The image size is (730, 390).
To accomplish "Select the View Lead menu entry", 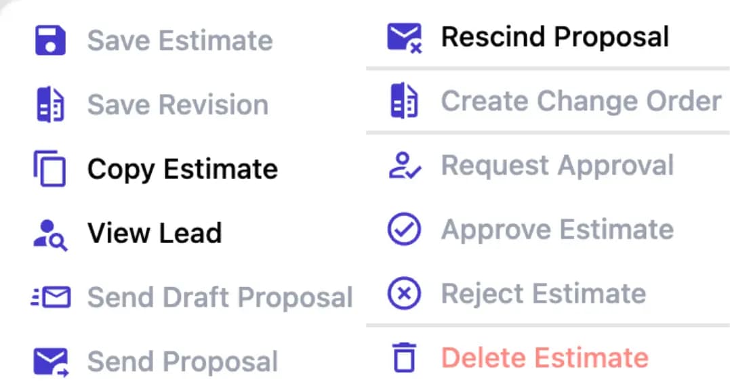I will coord(155,232).
